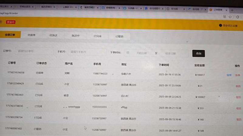Open the grid extension icon in toolbar
Image resolution: width=243 pixels, height=136 pixels.
click(x=224, y=17)
